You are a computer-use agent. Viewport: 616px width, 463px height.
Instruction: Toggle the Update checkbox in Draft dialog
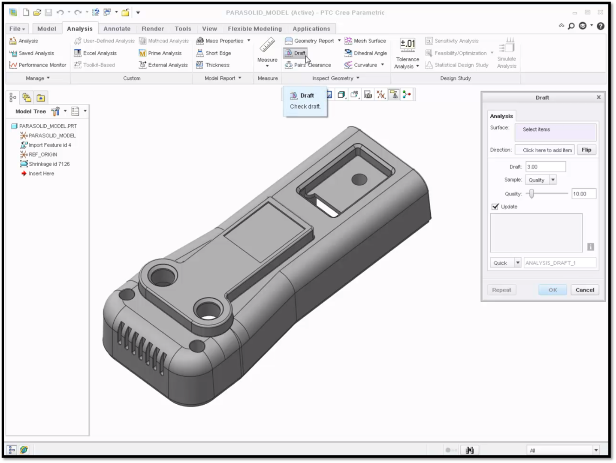tap(495, 207)
